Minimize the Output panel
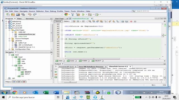This screenshot has height=100, width=179. pyautogui.click(x=164, y=64)
